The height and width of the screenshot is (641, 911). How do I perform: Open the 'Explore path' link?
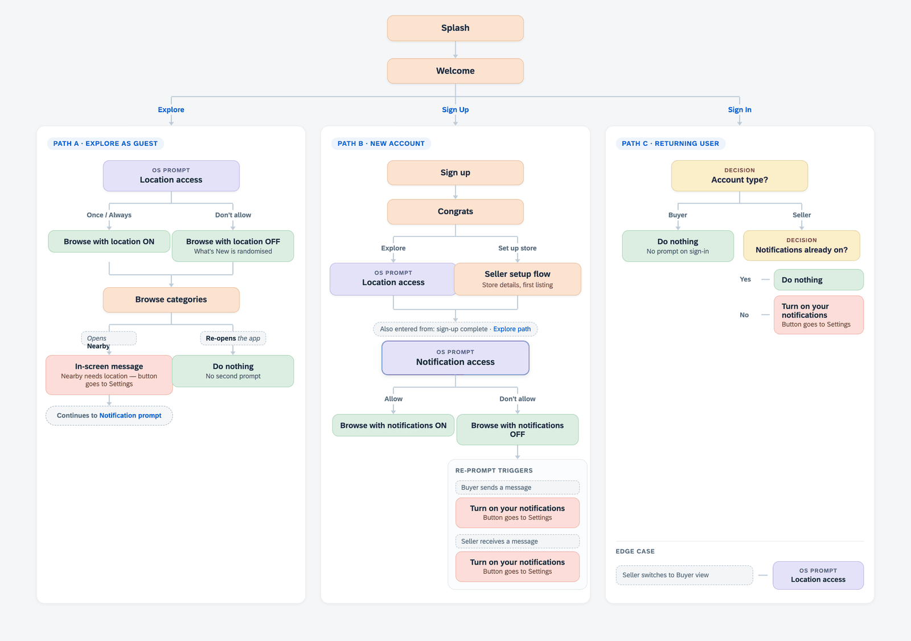[512, 329]
